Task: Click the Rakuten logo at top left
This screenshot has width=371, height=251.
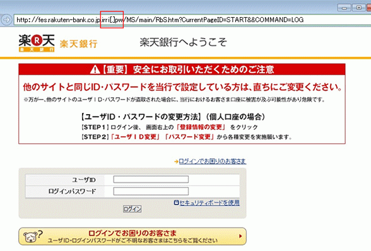Action: point(37,43)
